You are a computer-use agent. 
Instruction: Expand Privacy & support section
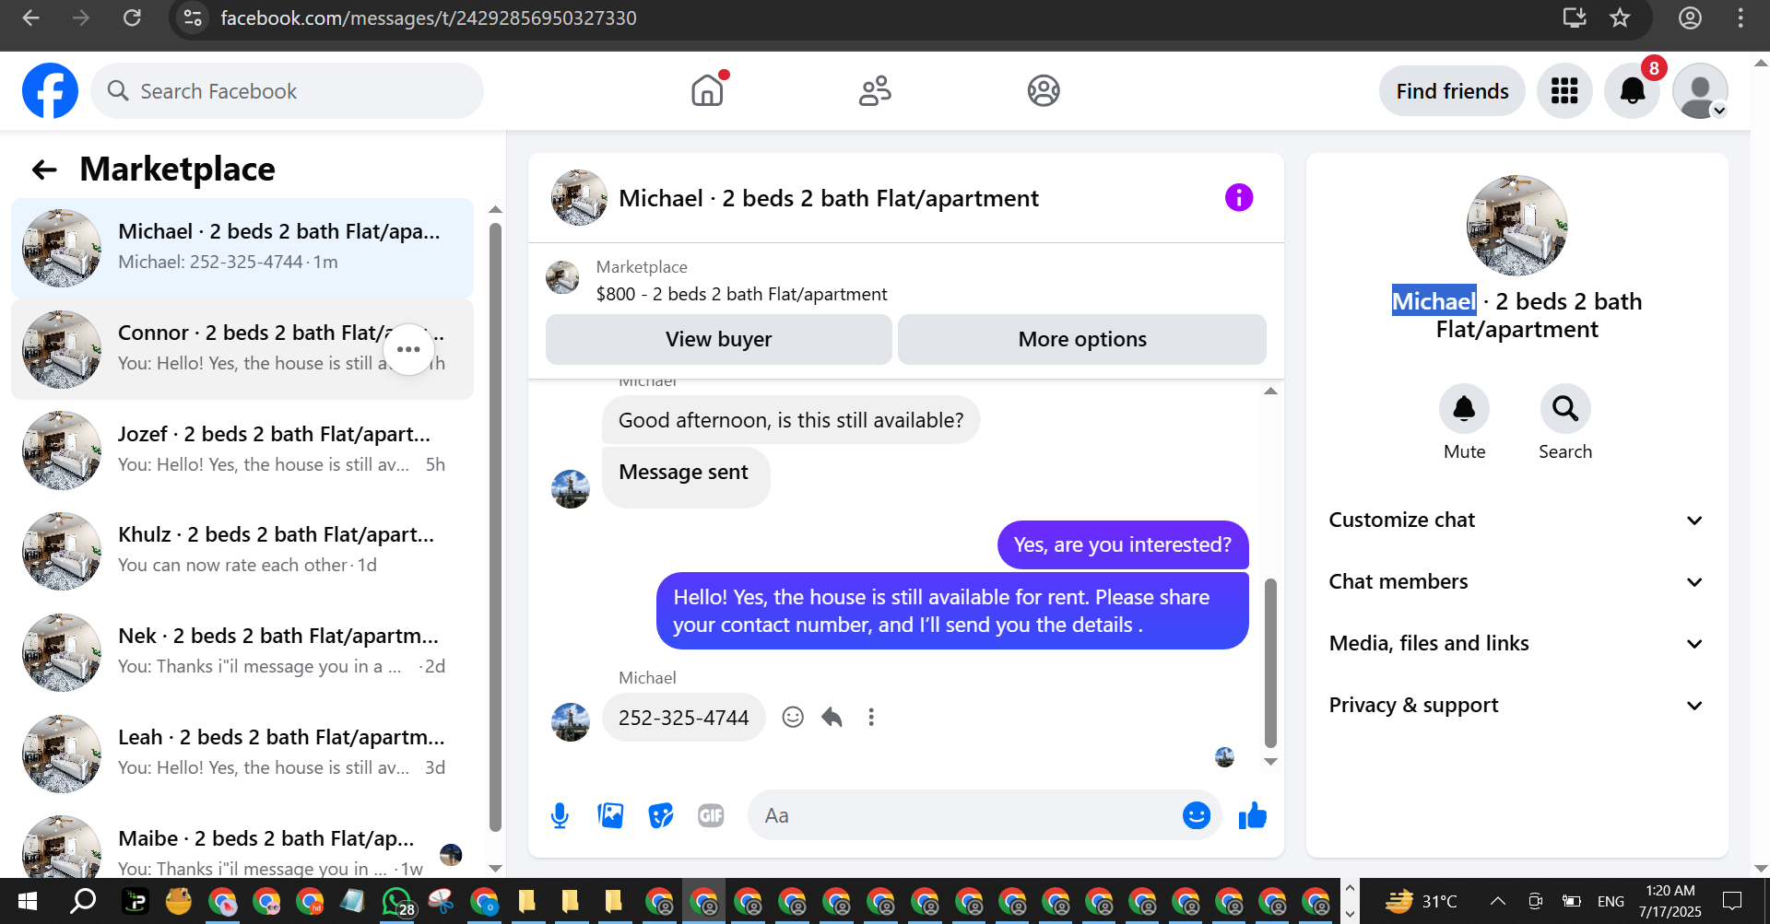coord(1516,705)
